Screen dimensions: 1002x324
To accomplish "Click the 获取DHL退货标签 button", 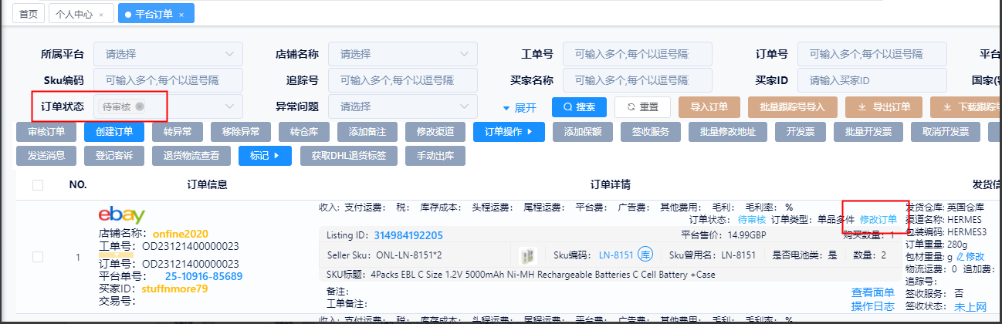I will [349, 156].
